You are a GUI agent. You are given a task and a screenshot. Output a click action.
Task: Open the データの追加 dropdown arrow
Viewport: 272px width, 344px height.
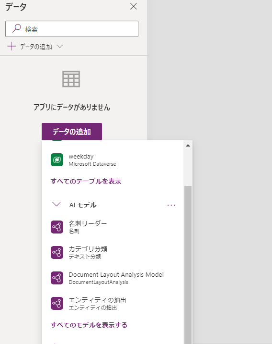pyautogui.click(x=60, y=46)
